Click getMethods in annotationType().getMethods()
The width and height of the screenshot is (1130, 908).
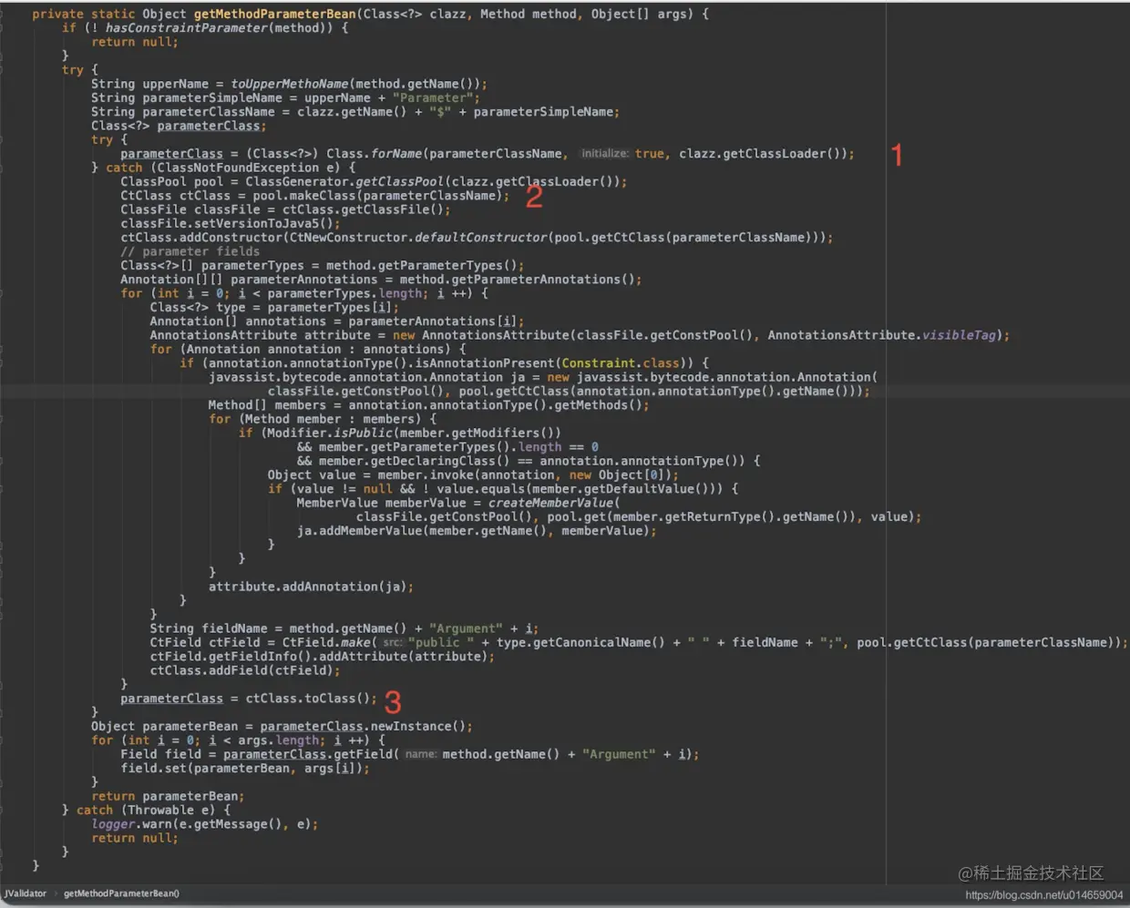[591, 405]
